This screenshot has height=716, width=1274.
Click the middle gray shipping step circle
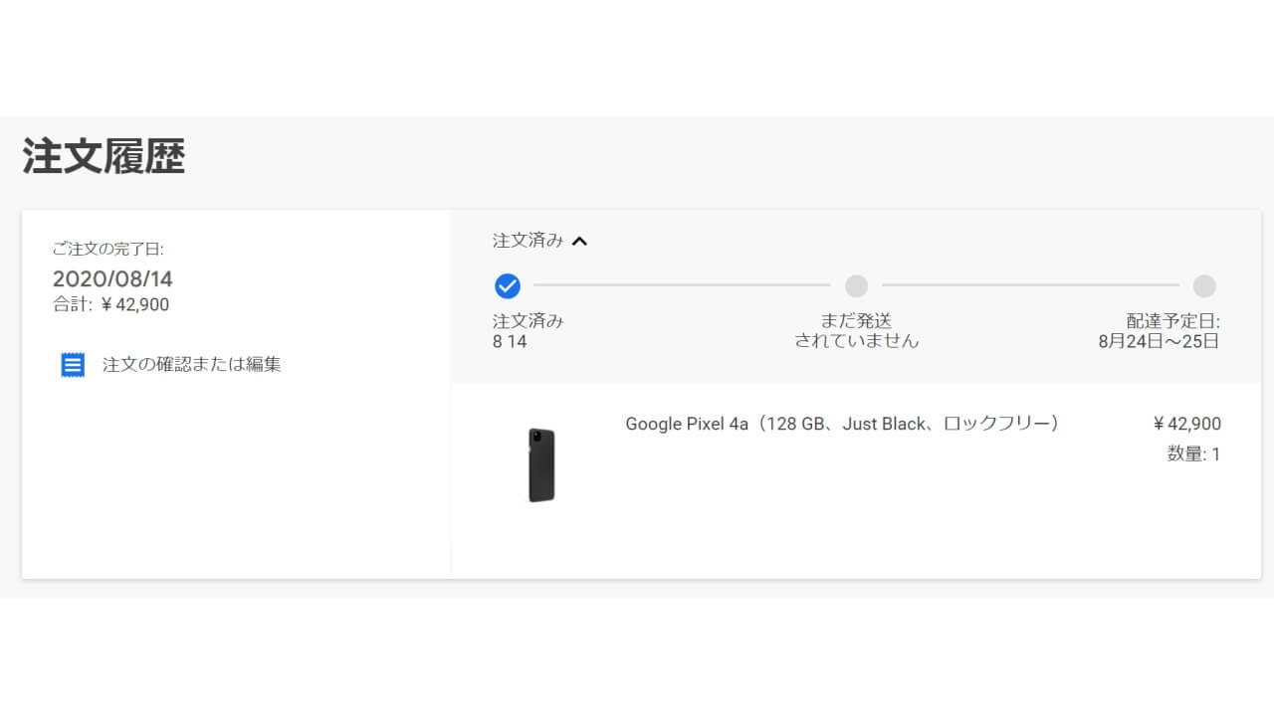[x=856, y=286]
